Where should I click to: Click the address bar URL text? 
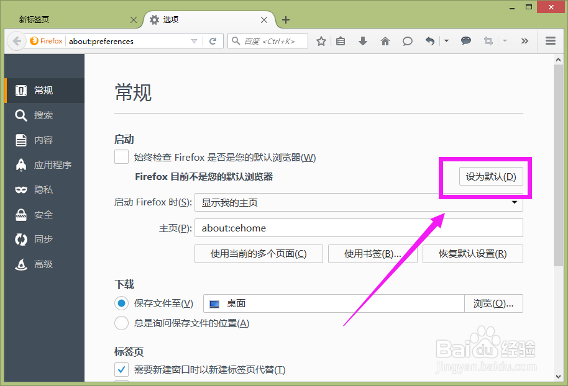(x=101, y=41)
